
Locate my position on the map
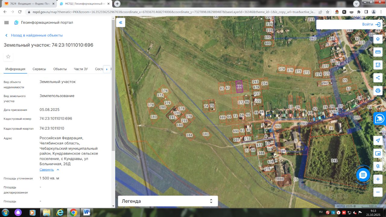pos(378,140)
